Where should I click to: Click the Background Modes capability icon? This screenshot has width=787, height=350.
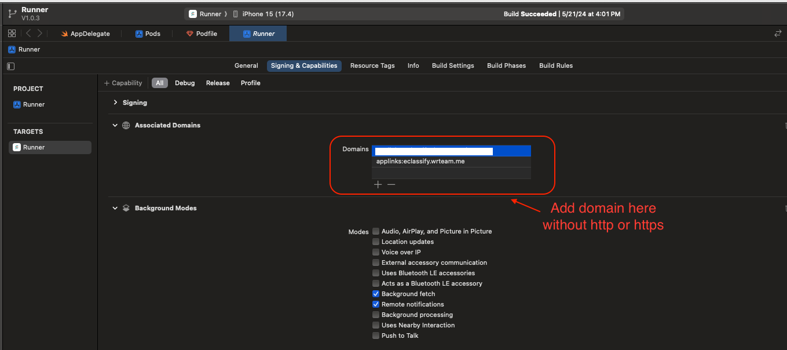point(126,207)
